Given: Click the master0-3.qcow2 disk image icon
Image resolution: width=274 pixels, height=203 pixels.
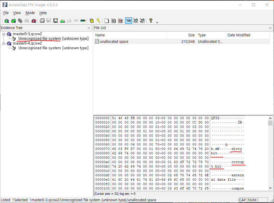Looking at the screenshot, I should 9,34.
